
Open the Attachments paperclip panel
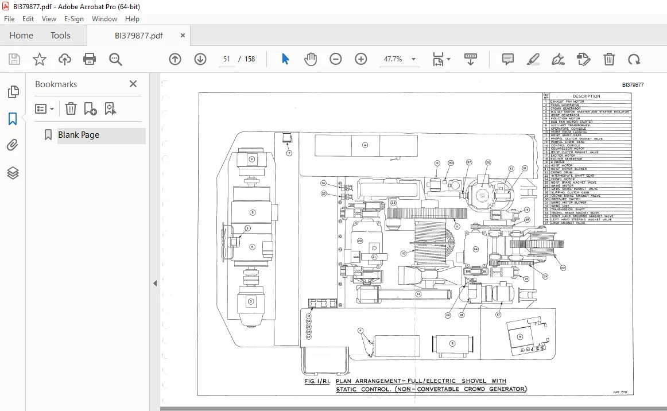click(13, 145)
